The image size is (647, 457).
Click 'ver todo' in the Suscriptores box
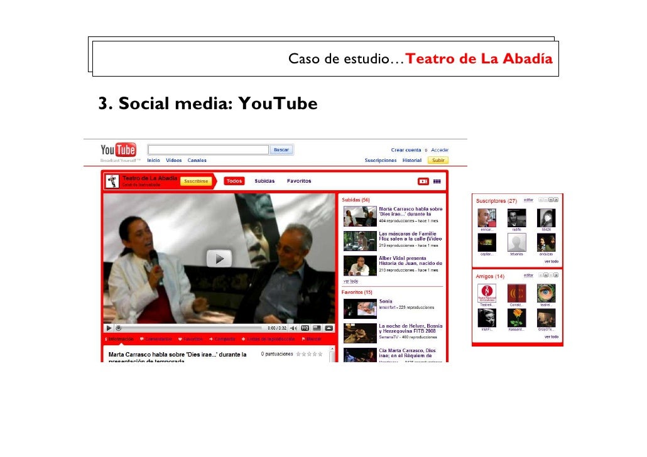[552, 262]
